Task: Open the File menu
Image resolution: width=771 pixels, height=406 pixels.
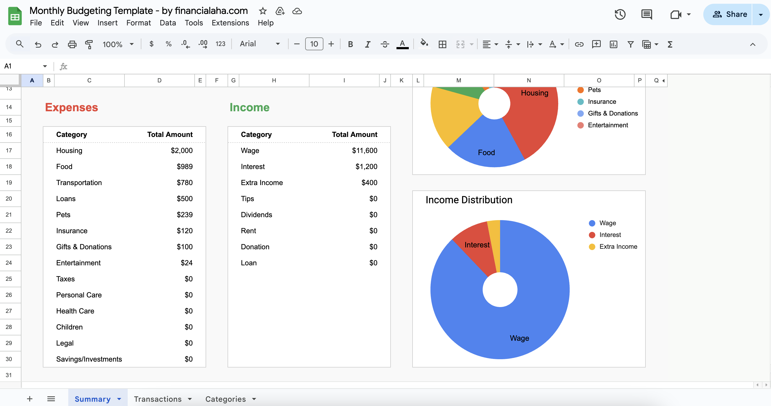Action: [36, 23]
